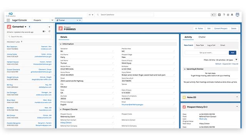246x140 pixels.
Task: Switch to the Activity tab
Action: pos(188,37)
